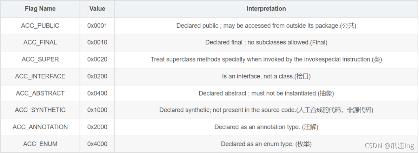The width and height of the screenshot is (419, 153).
Task: Select the ACC_INTERFACE flag name cell
Action: tap(40, 76)
